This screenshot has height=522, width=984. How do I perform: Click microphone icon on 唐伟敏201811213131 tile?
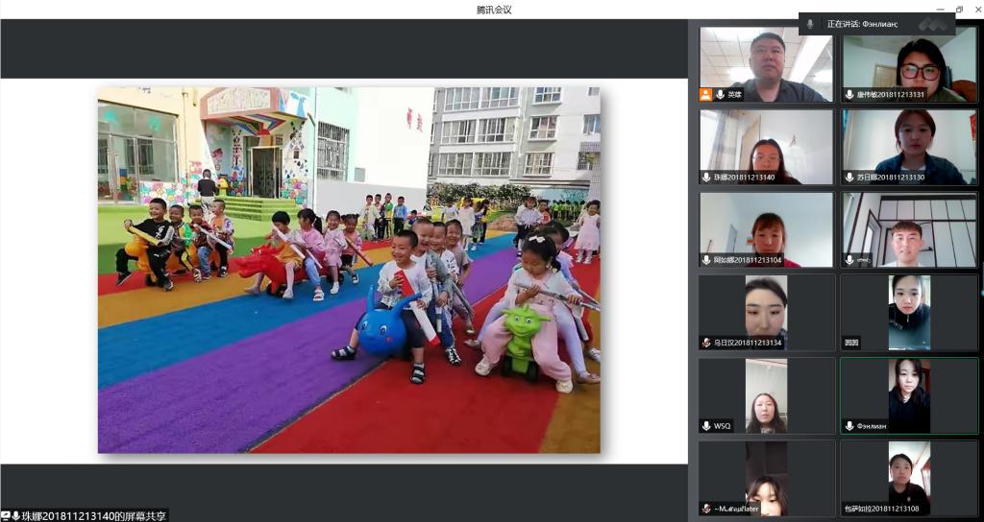pos(849,95)
